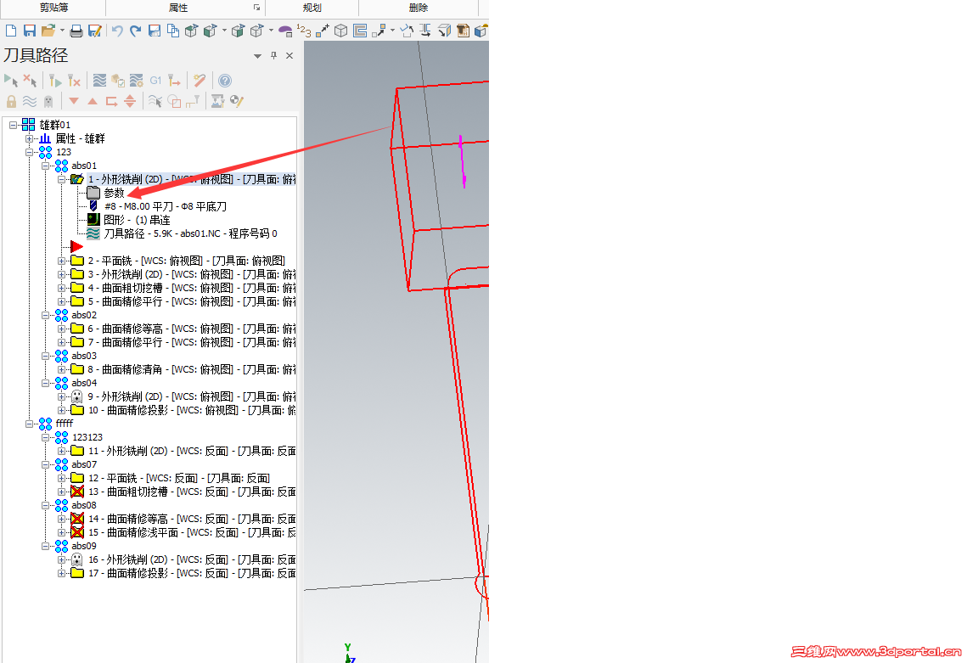
Task: Click 刀具路径 - 5.9K - abs01.NC
Action: coord(190,234)
